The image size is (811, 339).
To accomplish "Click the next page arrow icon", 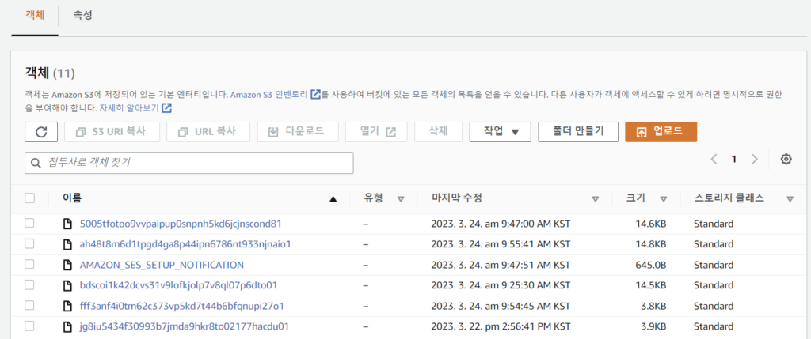I will pyautogui.click(x=754, y=160).
